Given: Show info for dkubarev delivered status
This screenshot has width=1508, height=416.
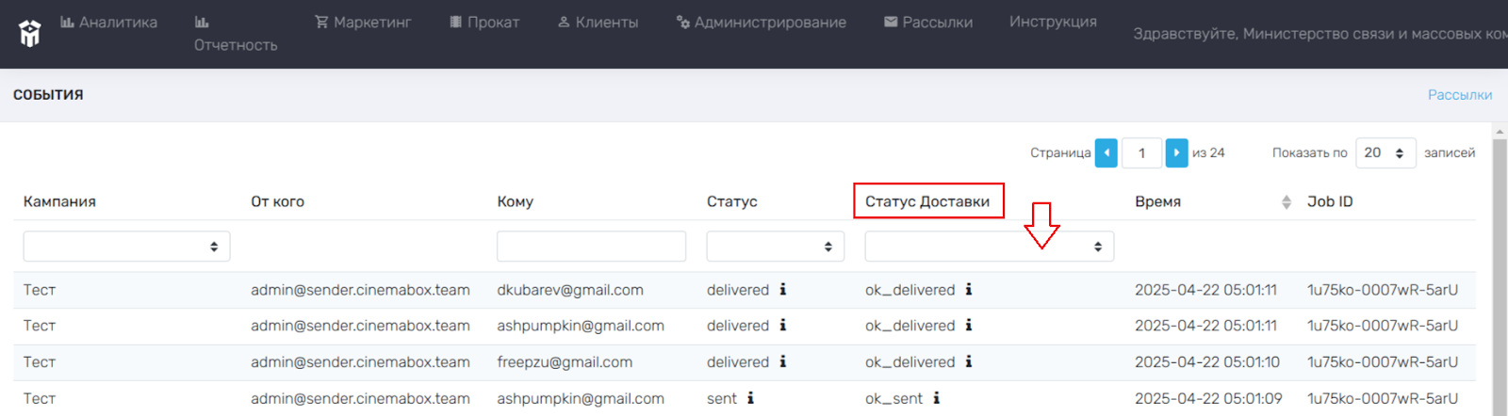Looking at the screenshot, I should (x=783, y=290).
